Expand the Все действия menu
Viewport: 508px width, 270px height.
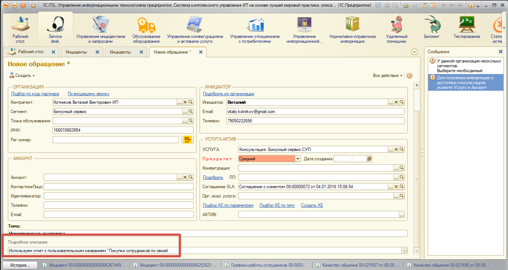point(388,75)
